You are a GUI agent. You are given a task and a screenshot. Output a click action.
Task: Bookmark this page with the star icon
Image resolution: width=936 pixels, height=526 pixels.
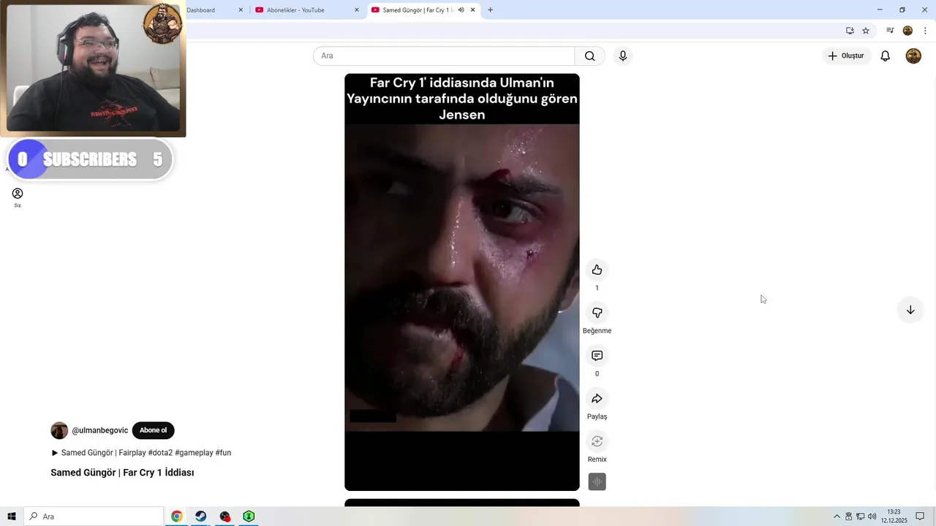point(866,31)
